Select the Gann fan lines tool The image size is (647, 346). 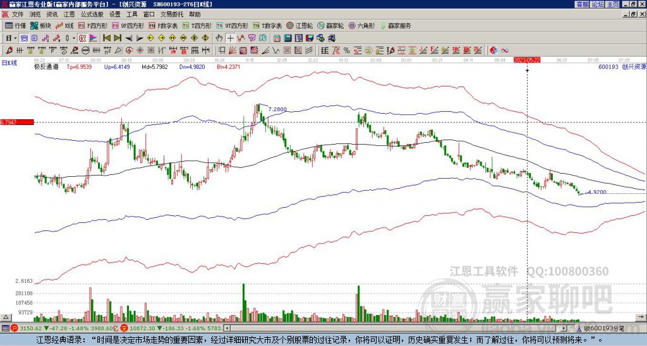pyautogui.click(x=233, y=51)
